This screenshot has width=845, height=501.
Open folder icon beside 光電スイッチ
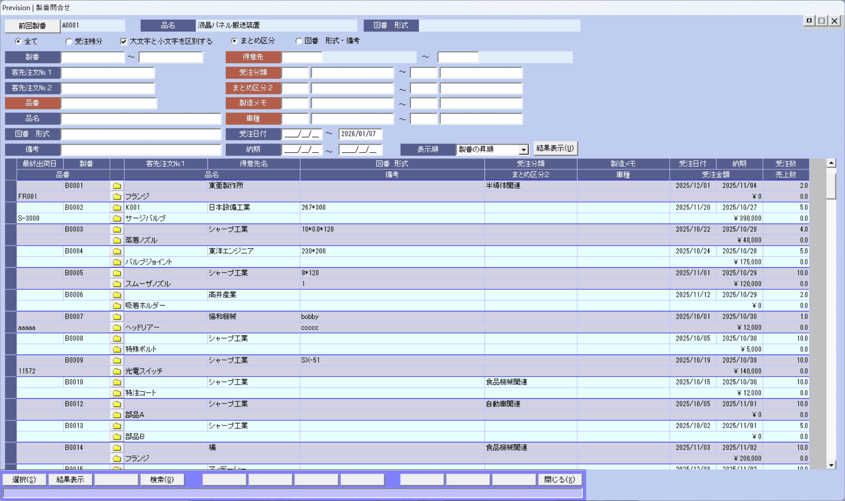(117, 371)
